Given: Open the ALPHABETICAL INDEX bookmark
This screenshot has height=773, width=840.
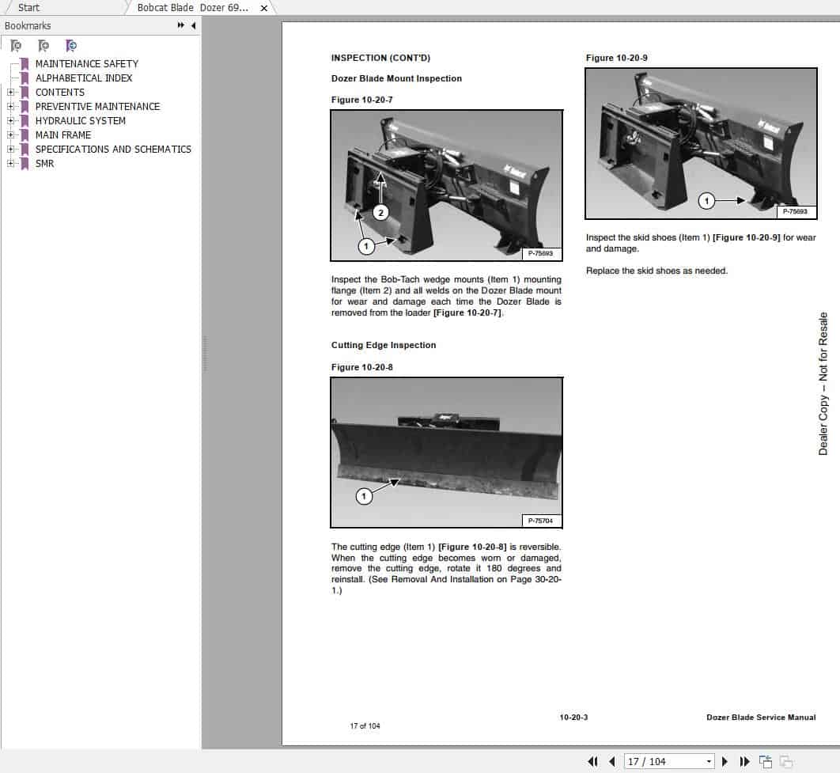Looking at the screenshot, I should [83, 78].
